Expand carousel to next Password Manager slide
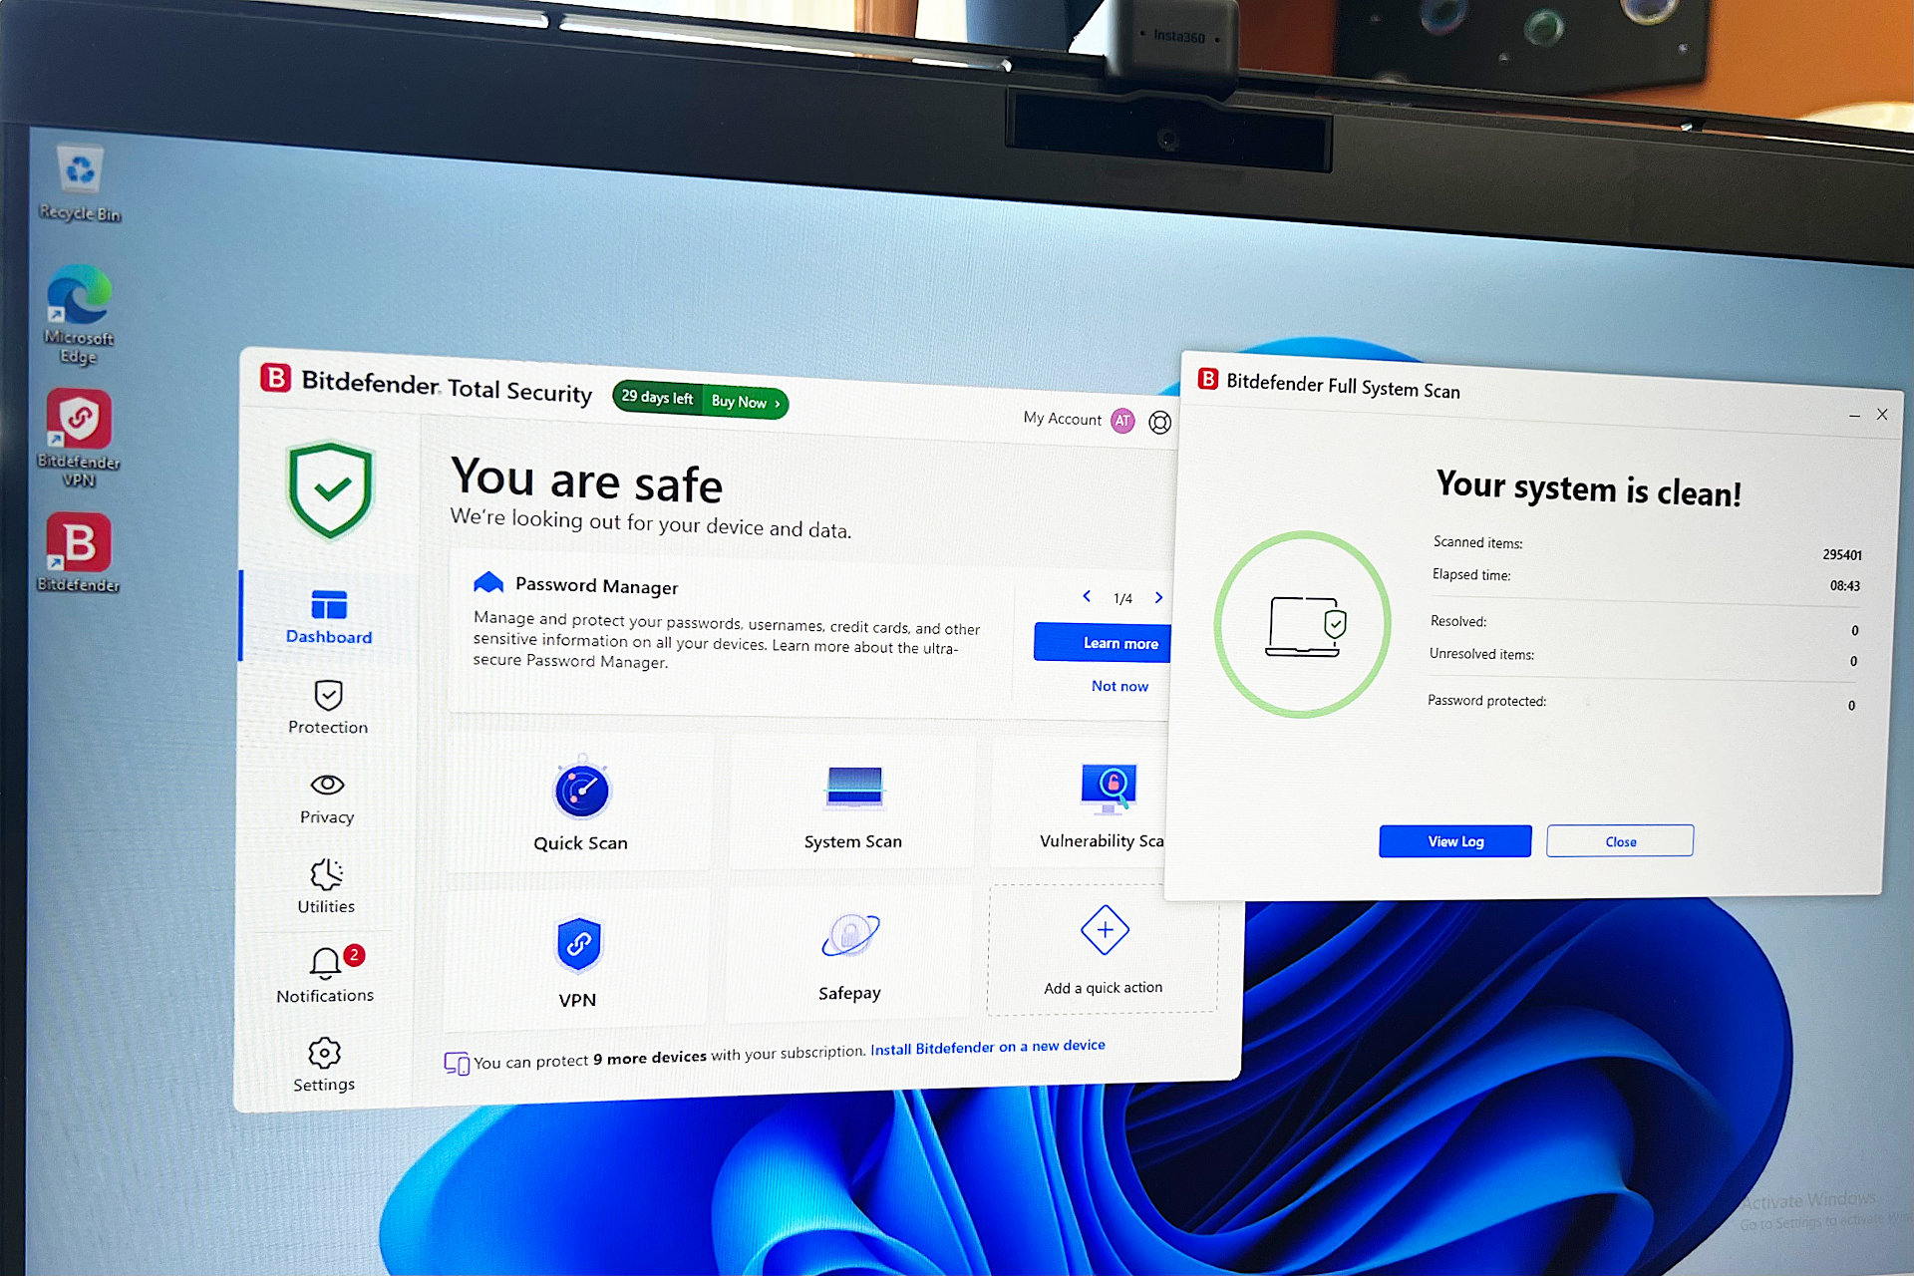Viewport: 1914px width, 1276px height. 1162,597
